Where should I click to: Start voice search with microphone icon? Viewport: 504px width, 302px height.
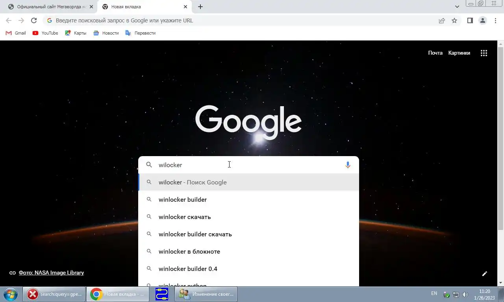point(348,165)
